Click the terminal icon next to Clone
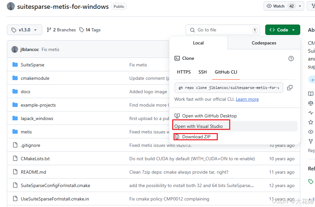Viewport: 315px width, 207px height. point(177,58)
